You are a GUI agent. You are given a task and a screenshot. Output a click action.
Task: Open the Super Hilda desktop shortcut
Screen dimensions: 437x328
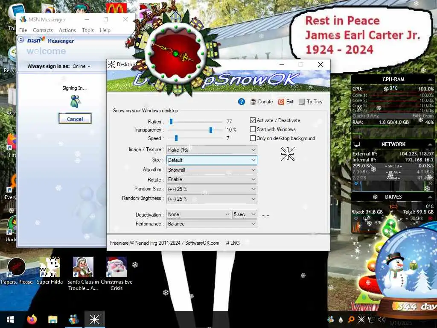50,271
